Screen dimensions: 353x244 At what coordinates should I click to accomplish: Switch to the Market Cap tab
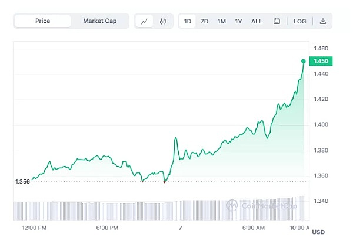click(99, 21)
